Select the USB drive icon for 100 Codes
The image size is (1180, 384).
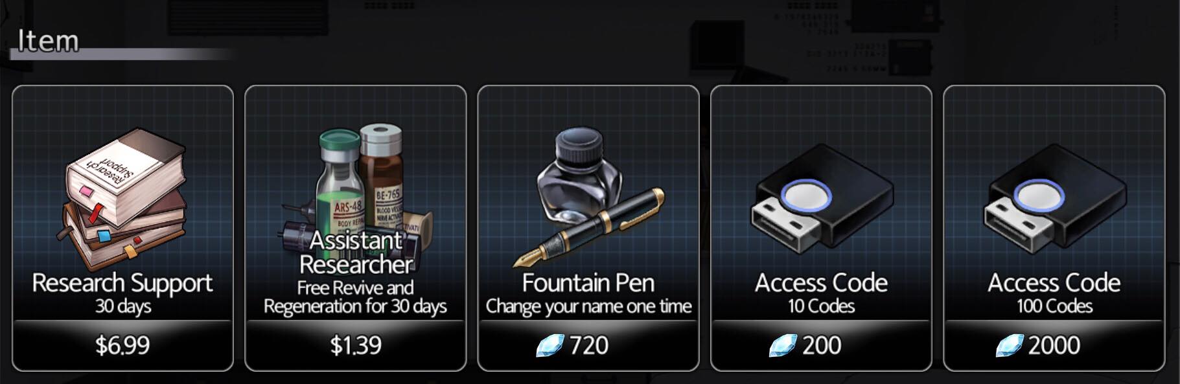(1054, 198)
